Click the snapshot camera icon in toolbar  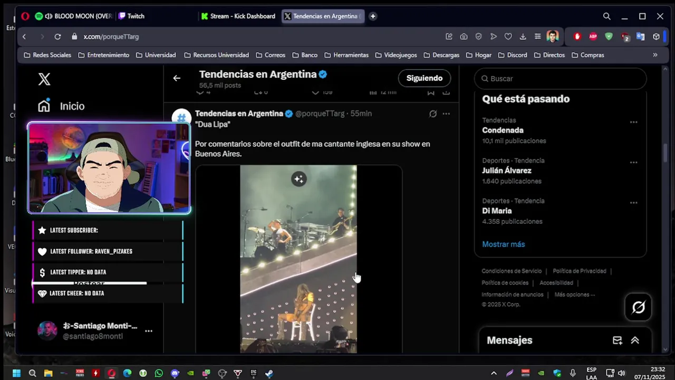[x=464, y=36]
